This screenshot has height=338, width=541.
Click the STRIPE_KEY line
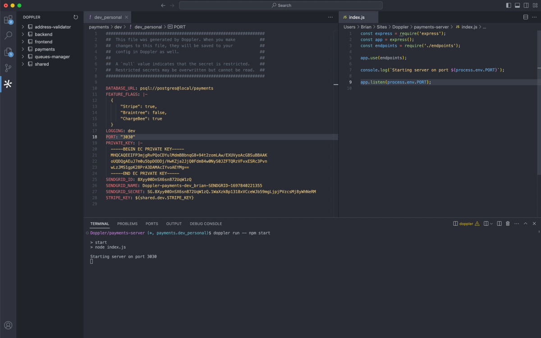[x=150, y=198]
